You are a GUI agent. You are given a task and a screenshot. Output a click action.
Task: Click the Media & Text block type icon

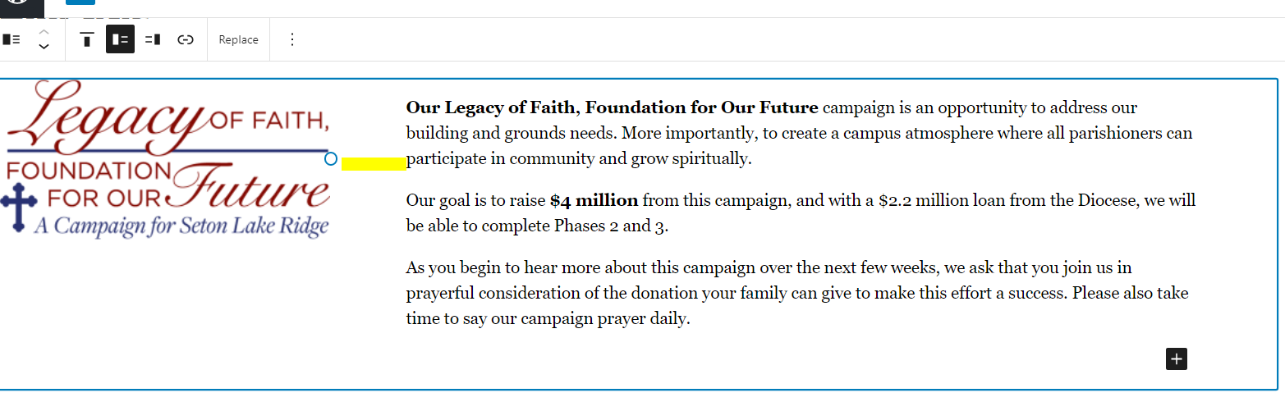click(11, 39)
